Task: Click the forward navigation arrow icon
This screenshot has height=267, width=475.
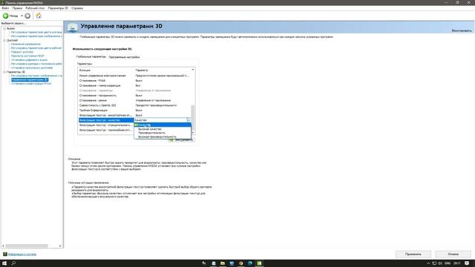Action: click(x=27, y=16)
